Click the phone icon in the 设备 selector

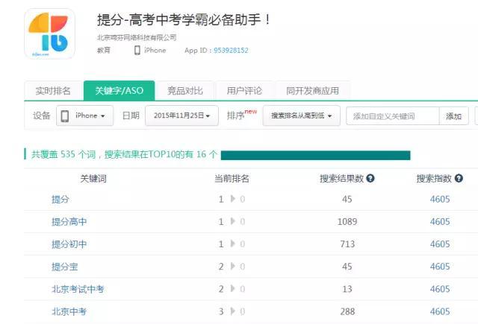(65, 115)
